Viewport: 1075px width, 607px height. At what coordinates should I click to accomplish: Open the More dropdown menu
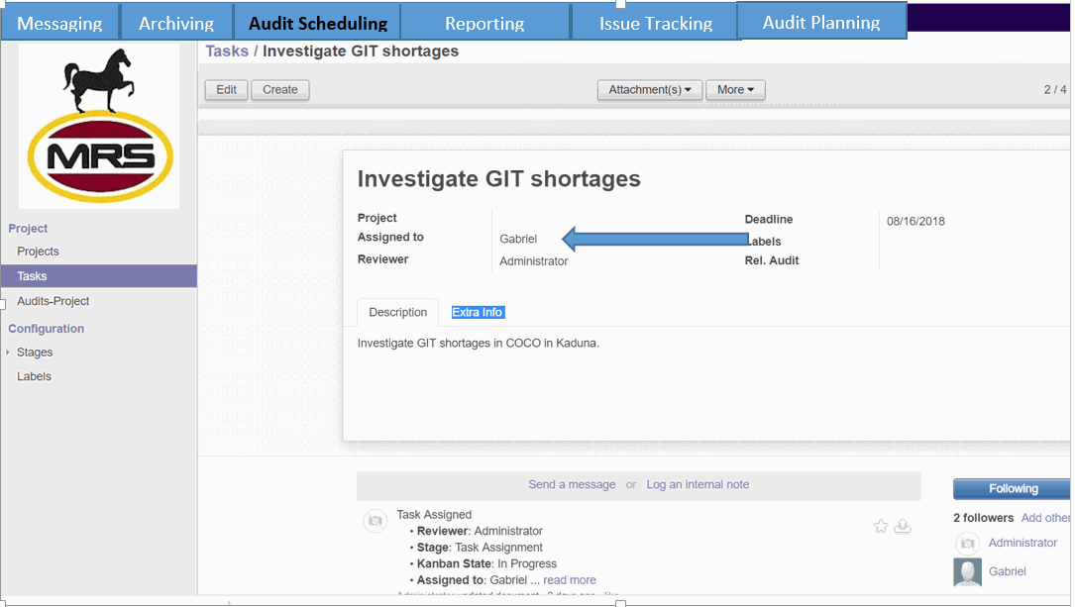coord(735,90)
